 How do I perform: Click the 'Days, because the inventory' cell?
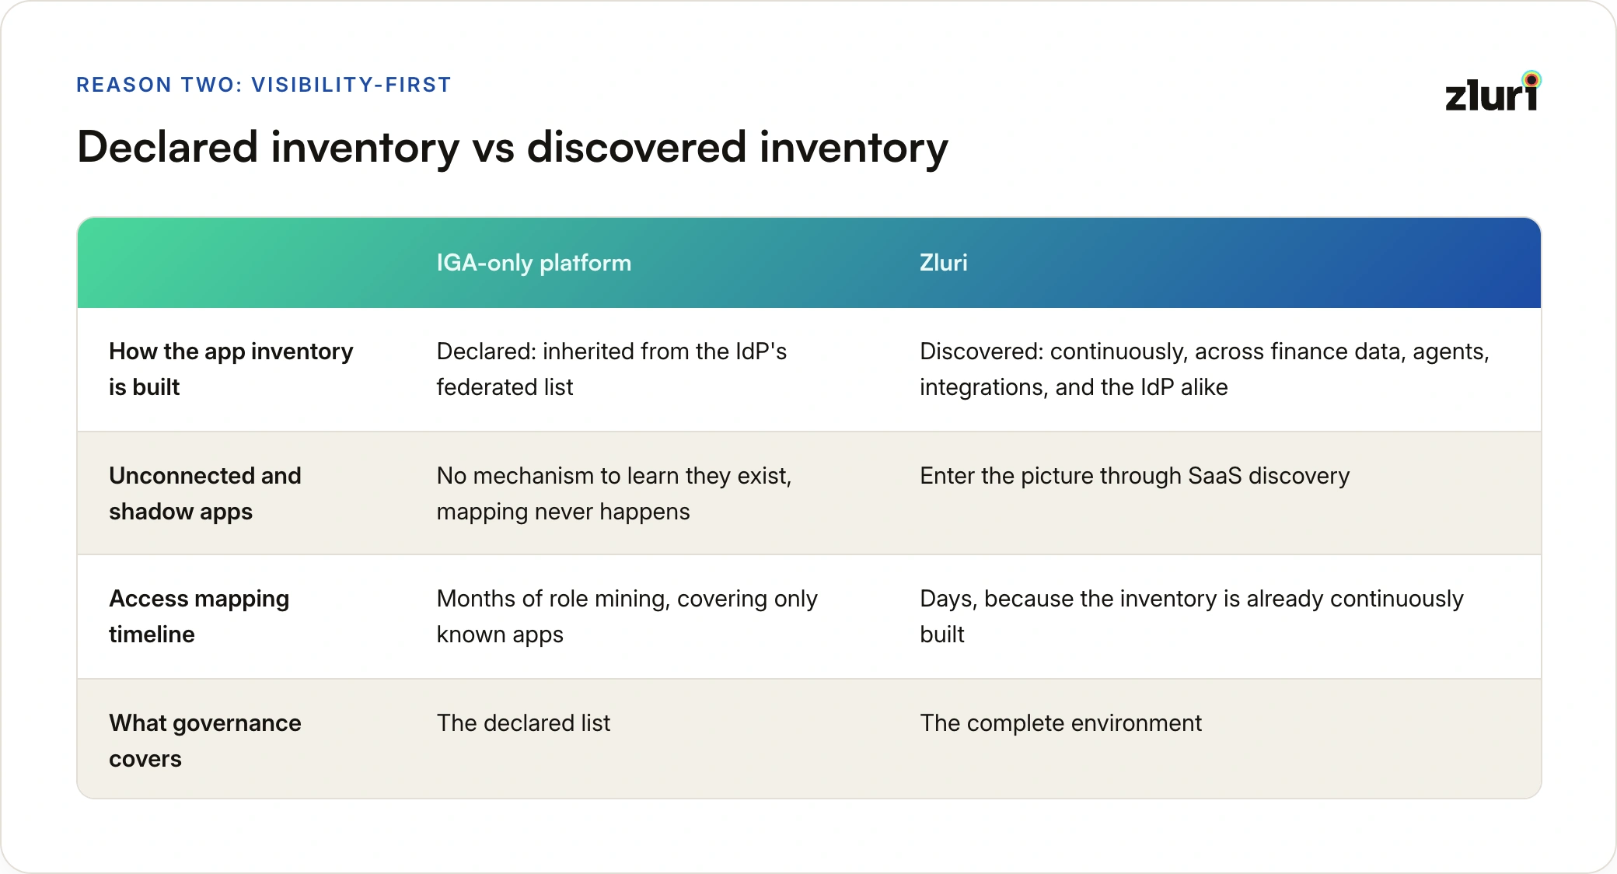pyautogui.click(x=1191, y=617)
